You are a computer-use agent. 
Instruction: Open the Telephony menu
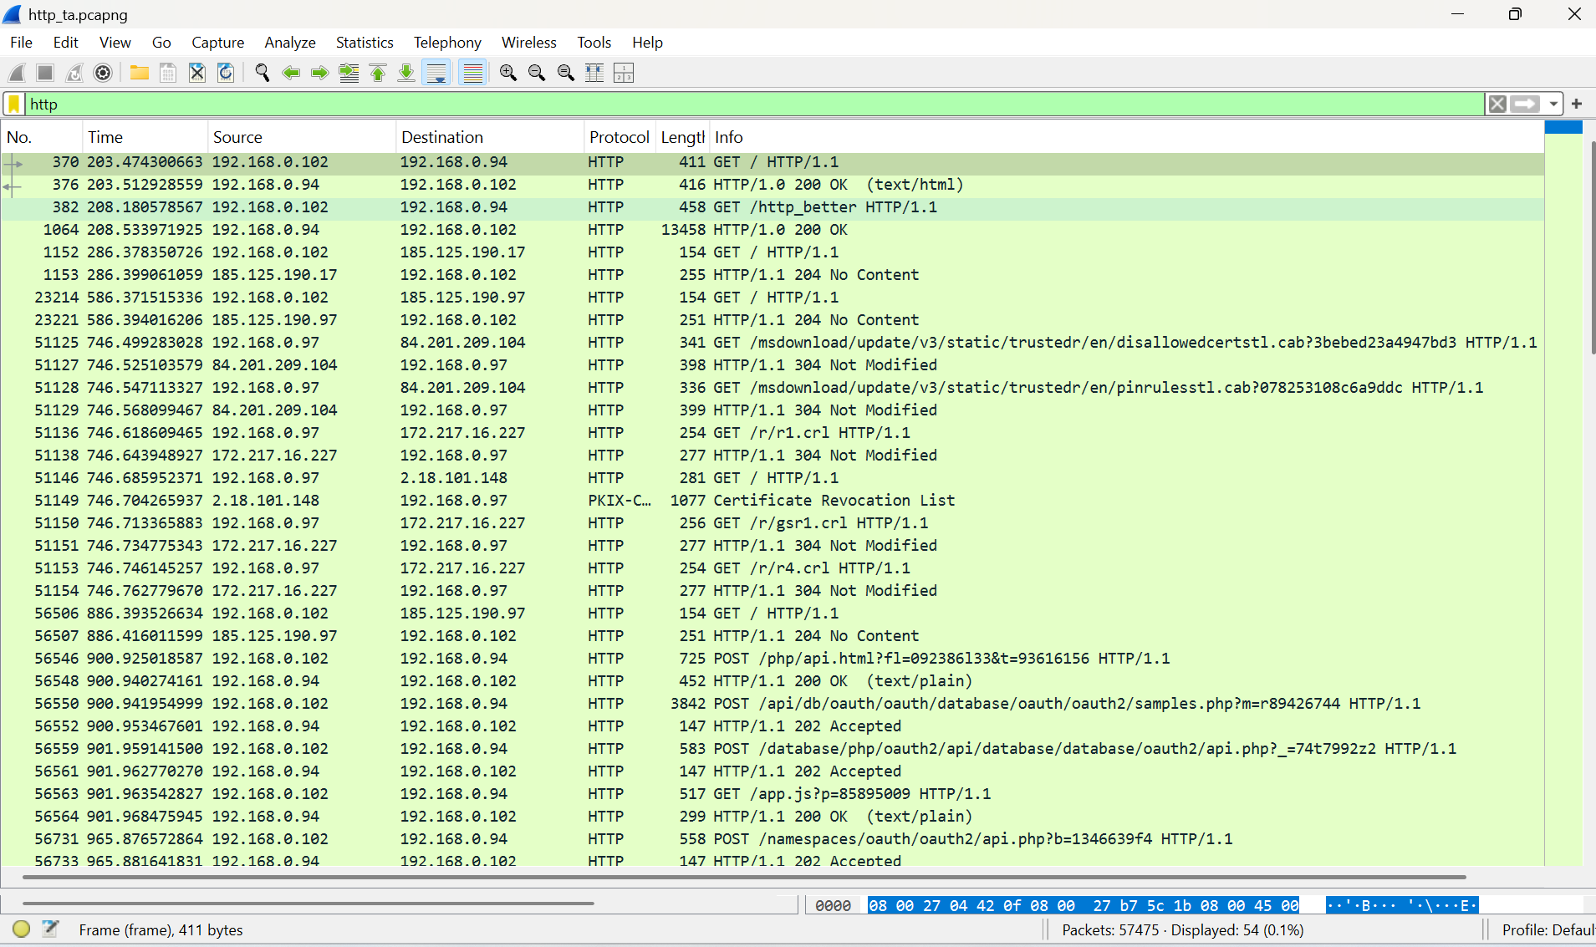coord(447,42)
